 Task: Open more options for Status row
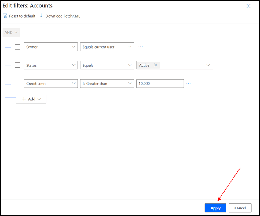tap(217, 65)
